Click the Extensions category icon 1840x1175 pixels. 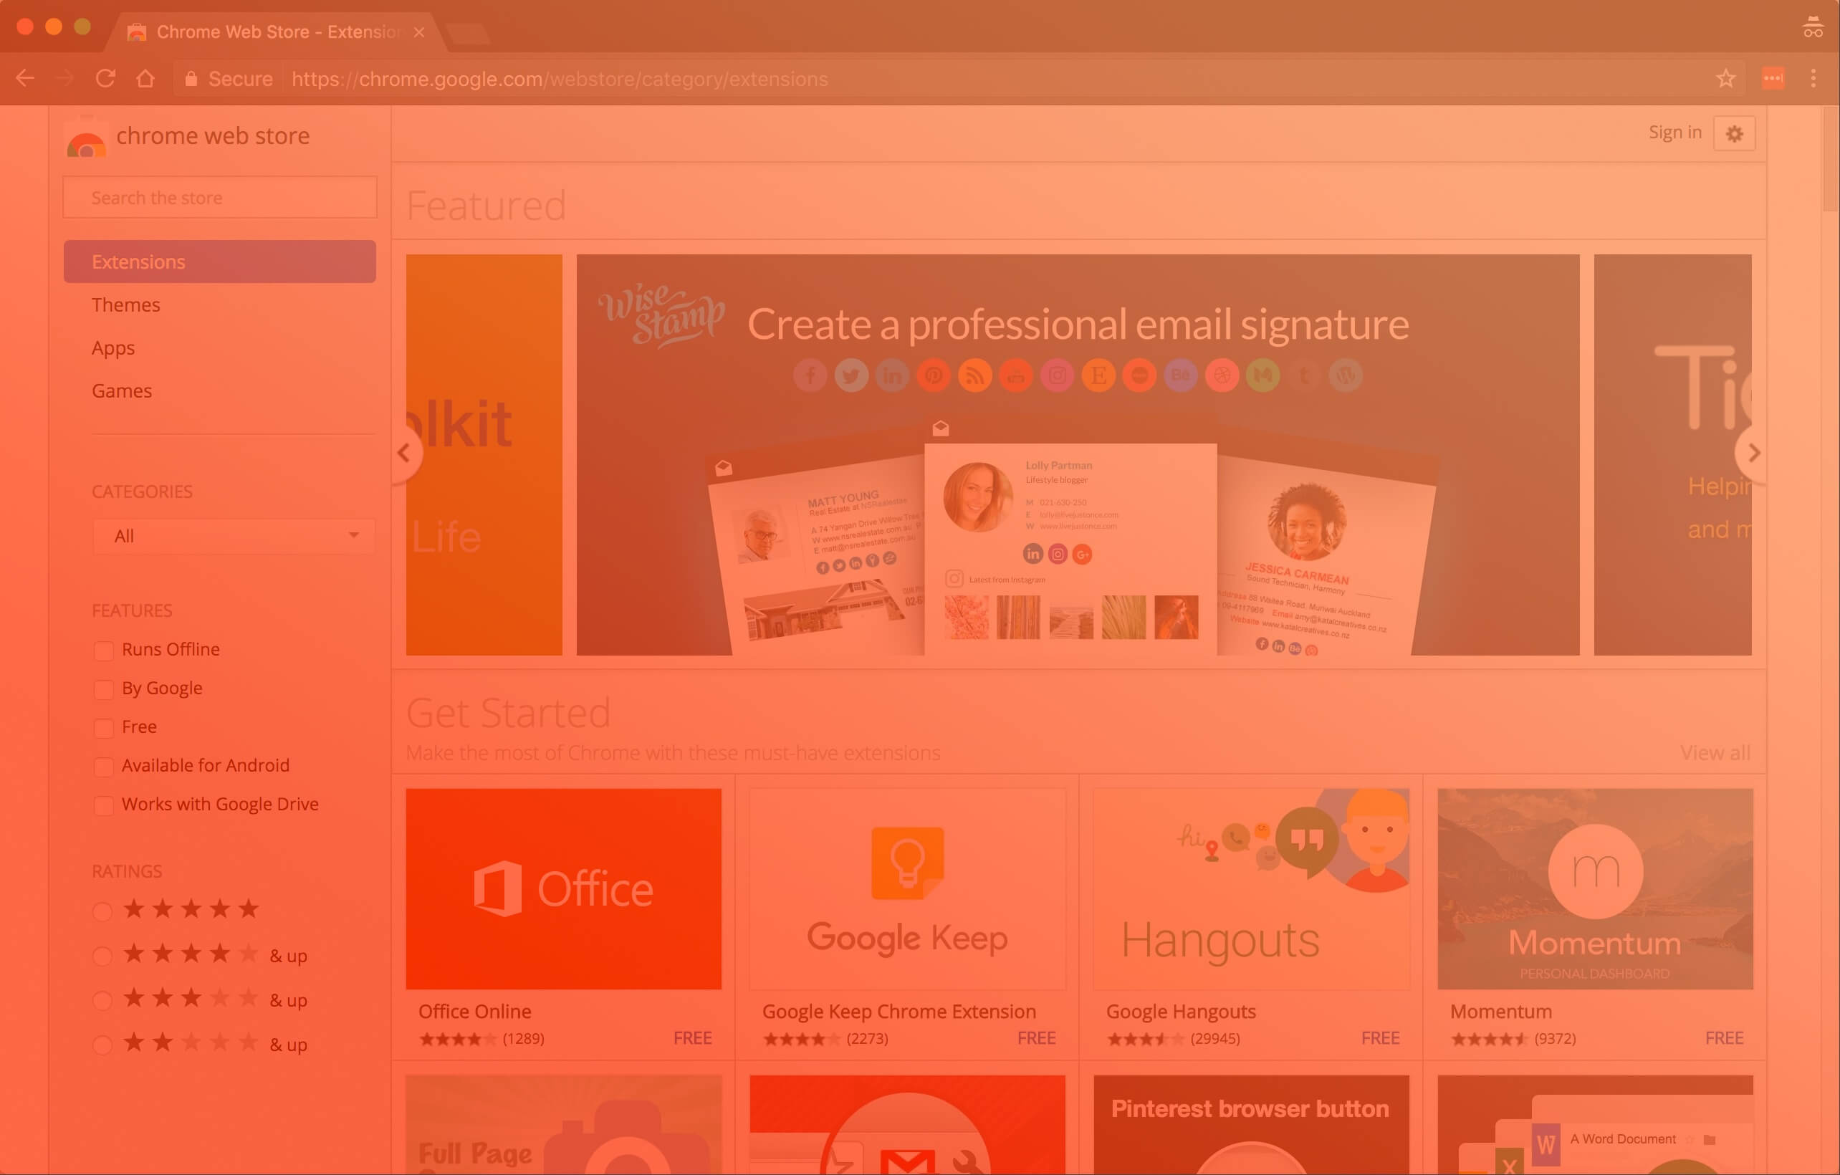(219, 260)
